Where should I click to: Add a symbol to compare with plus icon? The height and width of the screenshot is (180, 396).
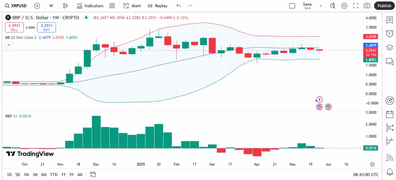[37, 5]
